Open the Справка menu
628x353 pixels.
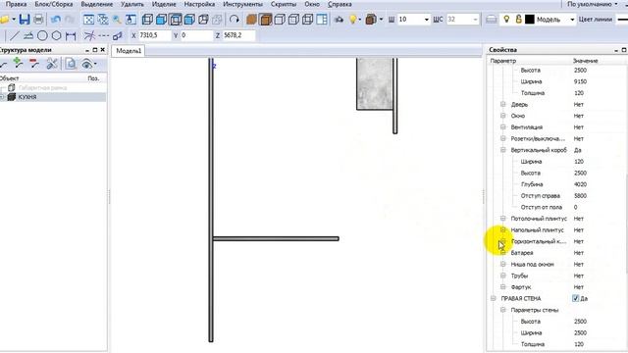[x=340, y=4]
